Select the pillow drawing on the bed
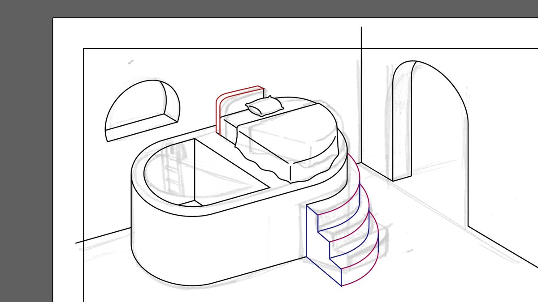Image resolution: width=538 pixels, height=302 pixels. [265, 106]
